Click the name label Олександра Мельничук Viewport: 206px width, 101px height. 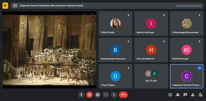pos(185,32)
